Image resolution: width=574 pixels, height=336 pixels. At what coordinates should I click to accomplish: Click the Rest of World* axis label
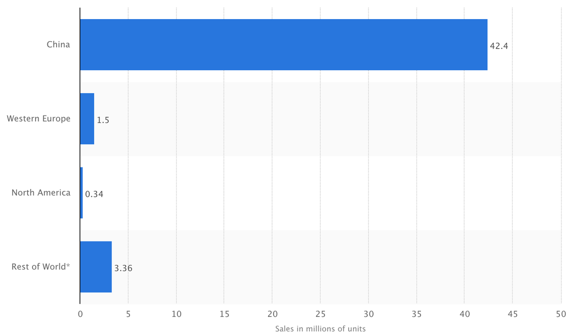[40, 266]
